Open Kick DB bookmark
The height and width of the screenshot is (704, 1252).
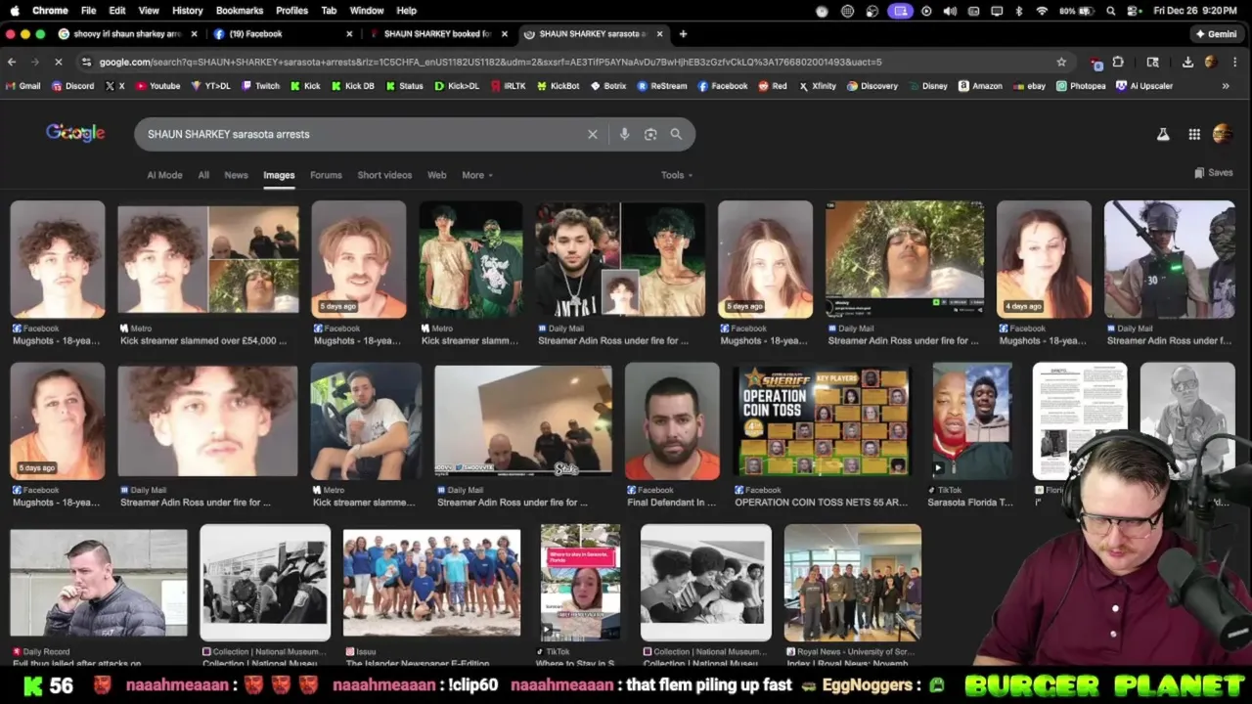[x=352, y=86]
